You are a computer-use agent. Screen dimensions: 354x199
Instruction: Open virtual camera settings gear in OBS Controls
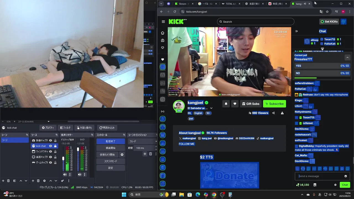(122, 155)
